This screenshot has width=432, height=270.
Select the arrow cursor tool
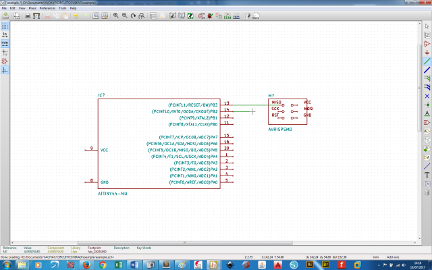[427, 26]
